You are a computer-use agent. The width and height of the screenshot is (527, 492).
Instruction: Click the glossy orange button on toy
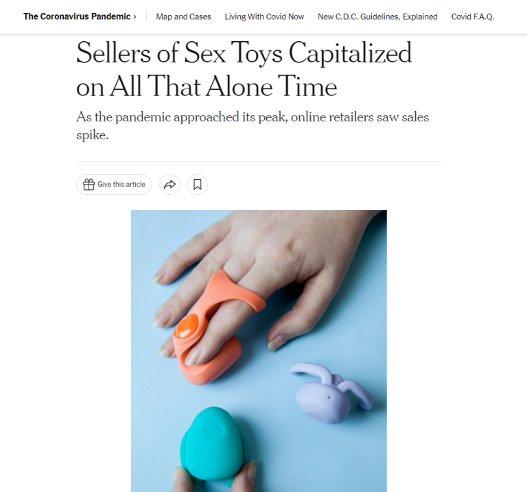[187, 326]
